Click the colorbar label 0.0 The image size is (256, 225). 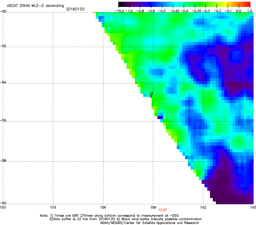click(x=239, y=11)
